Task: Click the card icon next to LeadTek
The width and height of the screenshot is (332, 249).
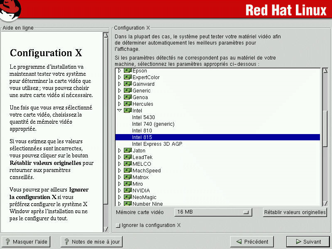Action: [128, 157]
